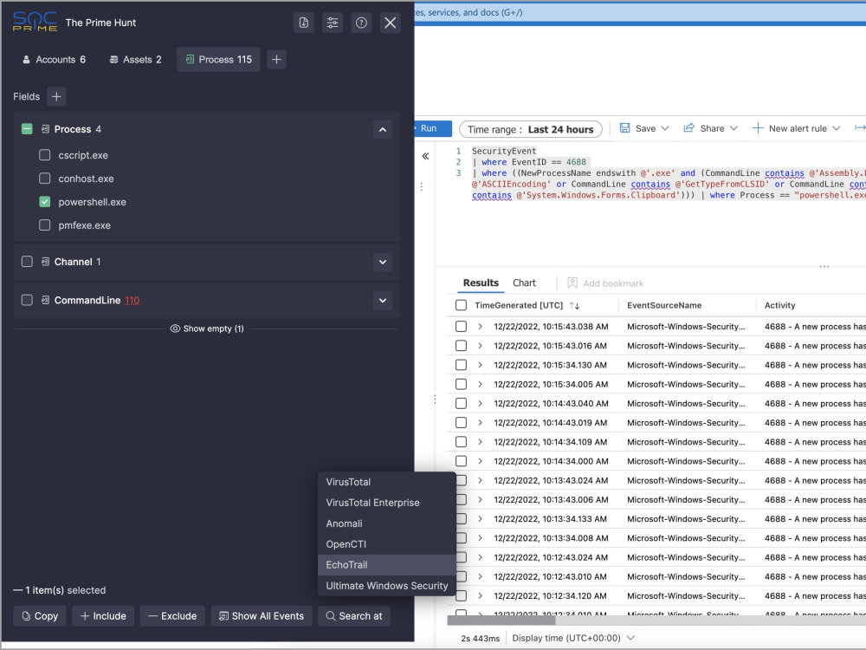Switch to the Assets 2 tab
Screen dimensions: 866x650
(x=136, y=60)
